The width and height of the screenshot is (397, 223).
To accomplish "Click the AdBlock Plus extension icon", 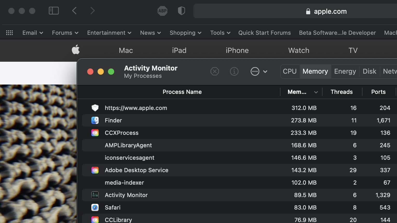I will tap(162, 11).
